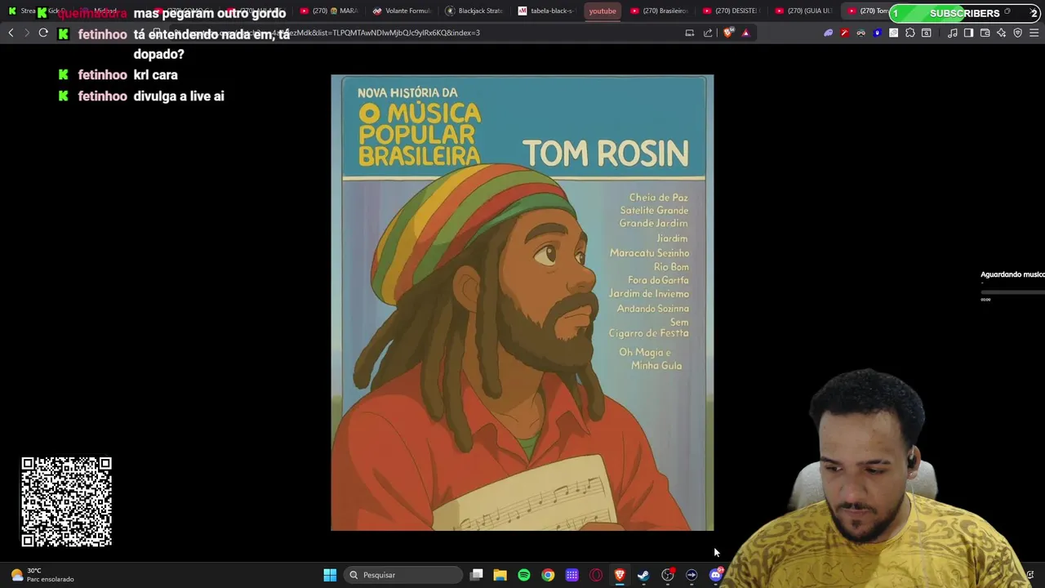
Task: Switch to the 'Volante Formul' tab
Action: coord(402,11)
